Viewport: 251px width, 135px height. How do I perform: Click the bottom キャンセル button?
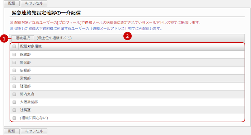34,131
